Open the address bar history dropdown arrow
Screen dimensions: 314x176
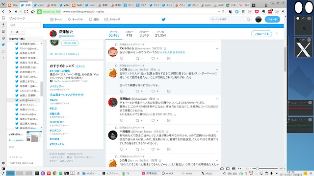[x=219, y=12]
